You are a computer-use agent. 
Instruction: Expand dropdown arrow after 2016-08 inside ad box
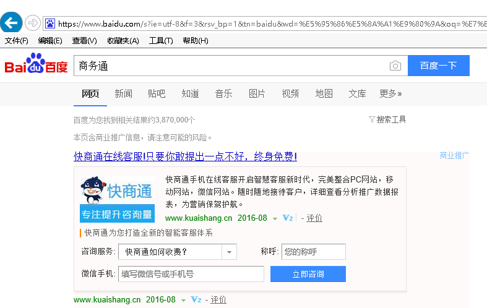pyautogui.click(x=275, y=218)
